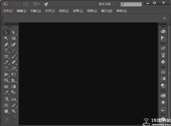Expand the left toolbox panel arrows
171x126 pixels.
pyautogui.click(x=3, y=24)
